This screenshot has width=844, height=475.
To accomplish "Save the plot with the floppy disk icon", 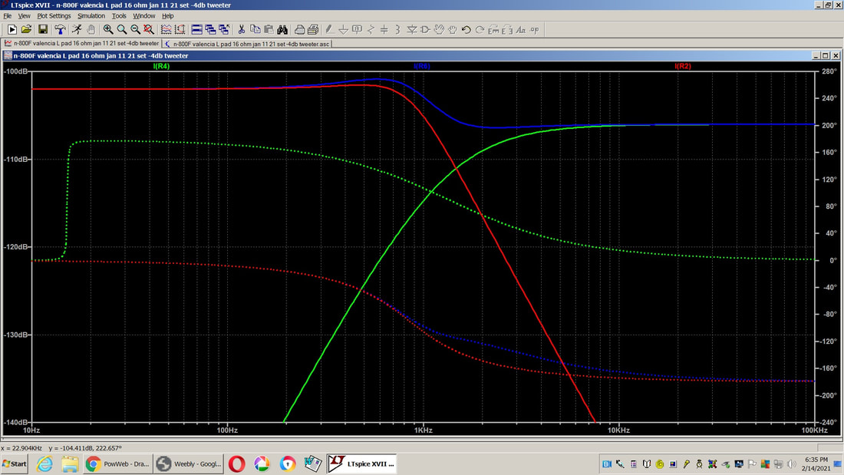I will click(43, 30).
